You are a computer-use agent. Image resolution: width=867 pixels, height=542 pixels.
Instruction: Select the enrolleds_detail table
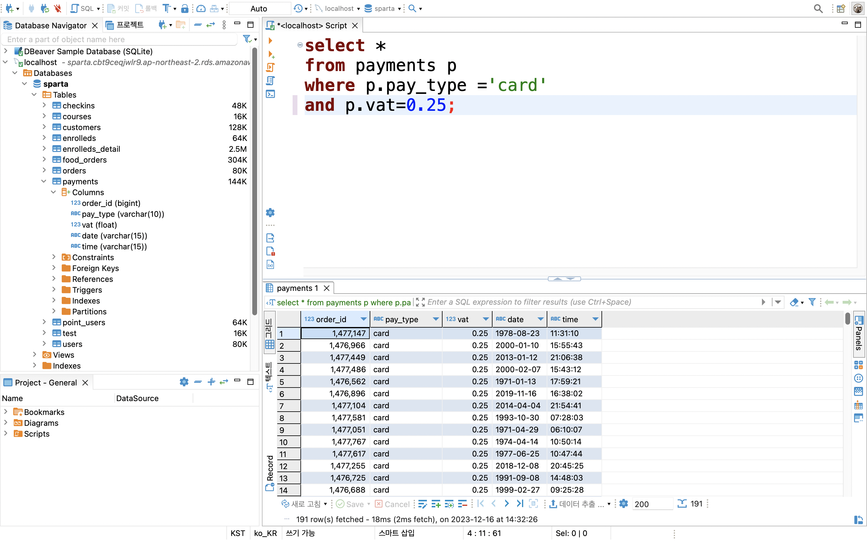91,149
